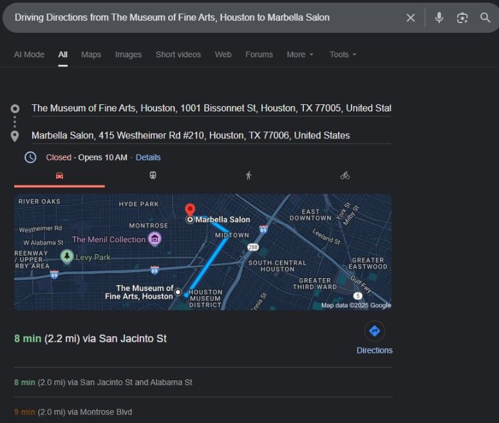Select route via San Jacinto St and Alabama St
499x423 pixels.
pyautogui.click(x=103, y=382)
